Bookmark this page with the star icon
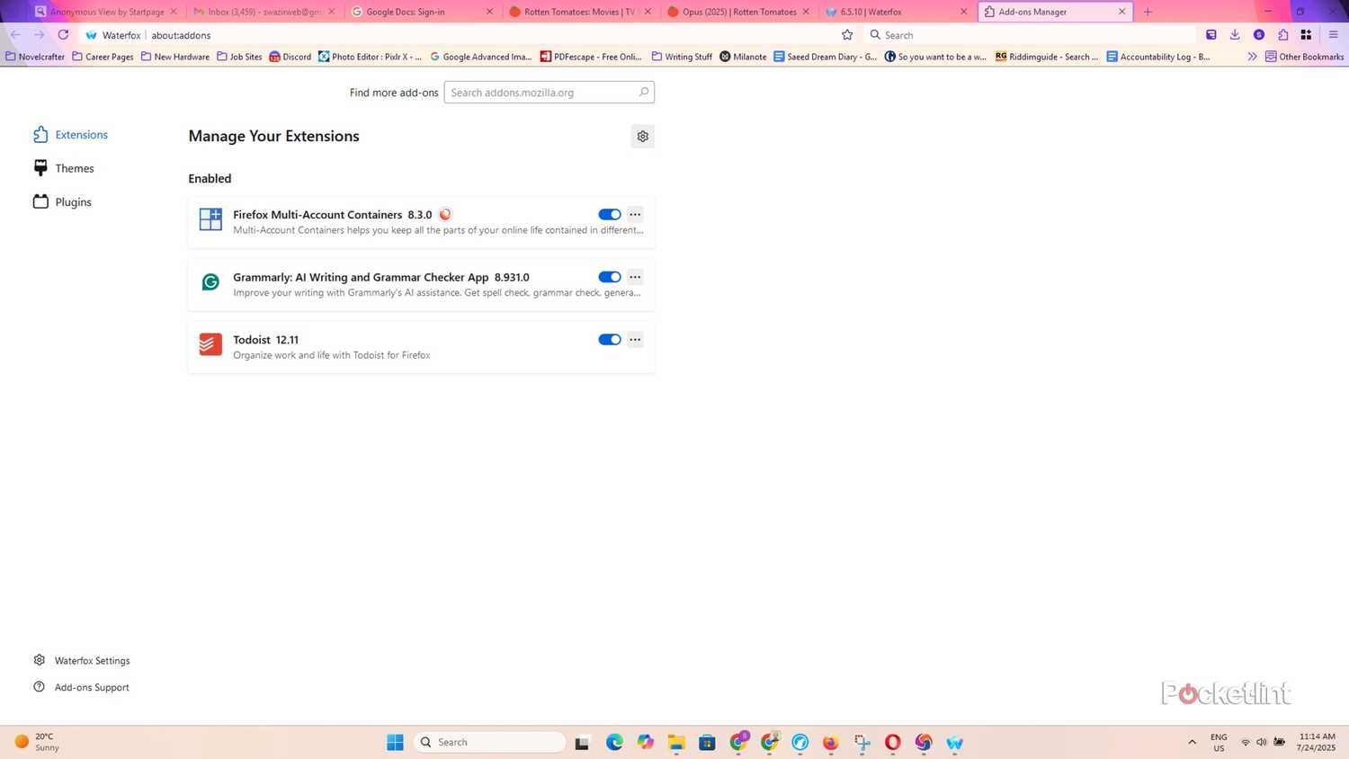The image size is (1349, 759). coord(847,35)
